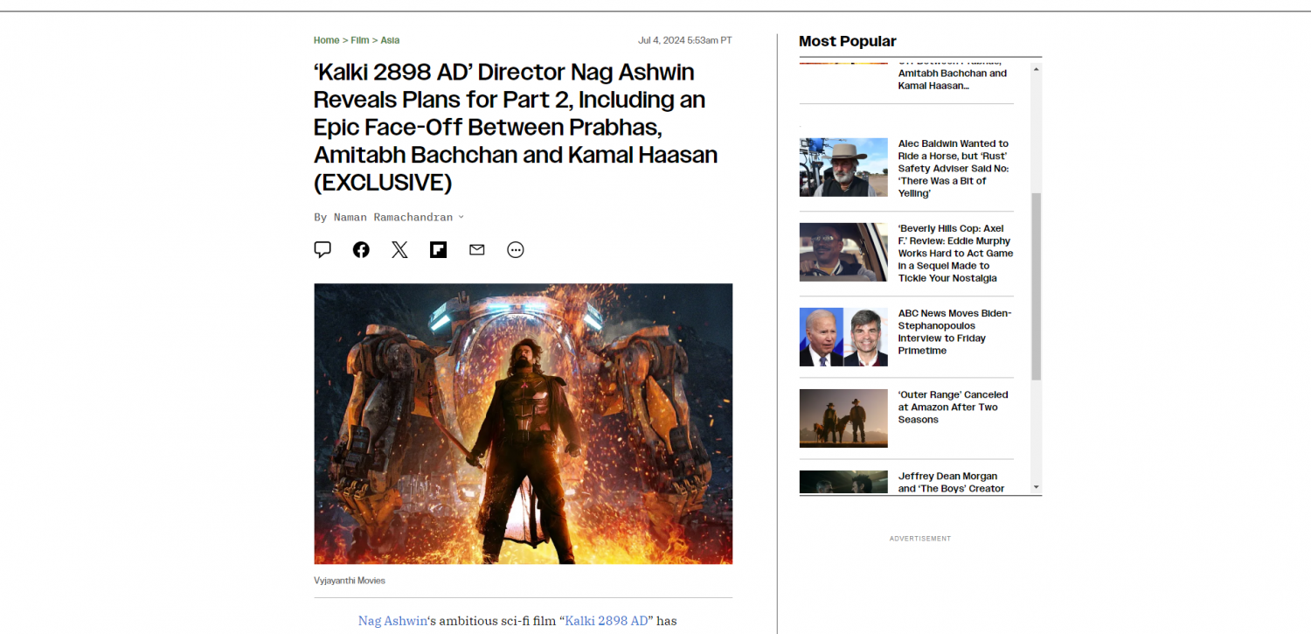Click the Most Popular list scroll-down arrow
This screenshot has height=634, width=1311.
(1037, 487)
